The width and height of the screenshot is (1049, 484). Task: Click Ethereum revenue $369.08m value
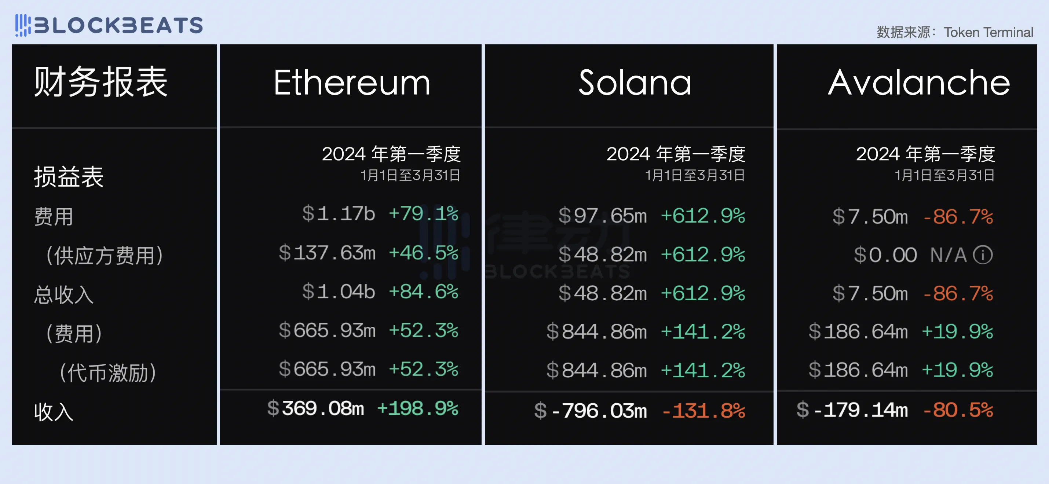[315, 408]
